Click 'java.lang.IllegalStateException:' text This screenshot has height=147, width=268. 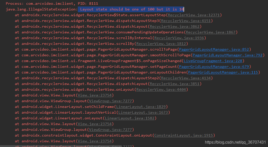tap(42, 9)
